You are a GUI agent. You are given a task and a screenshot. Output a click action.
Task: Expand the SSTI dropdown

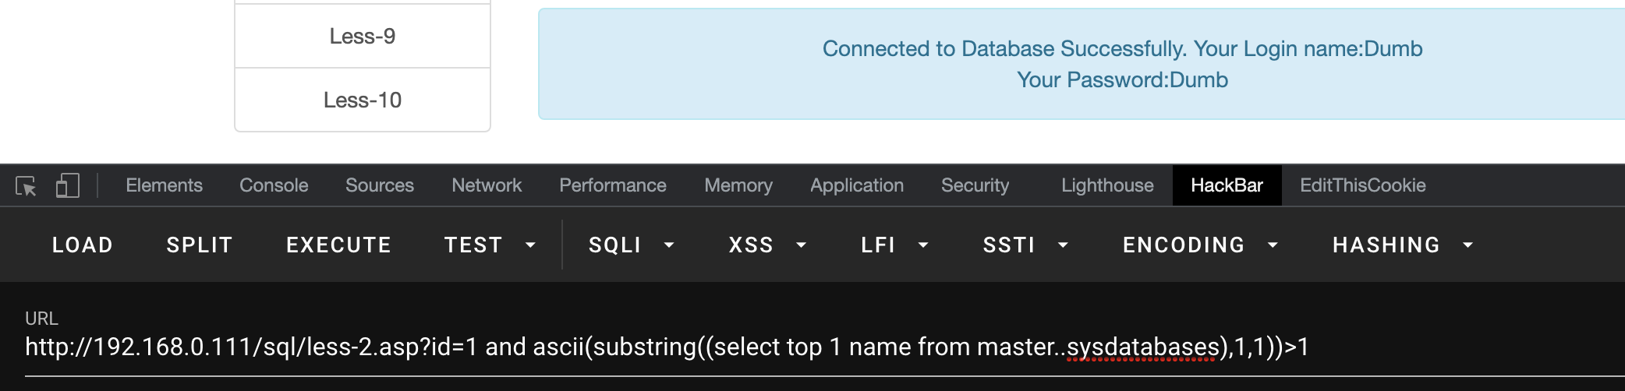[x=1025, y=245]
